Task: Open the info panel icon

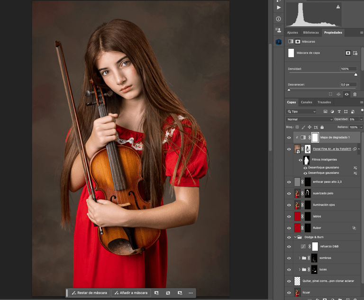Action: click(278, 19)
